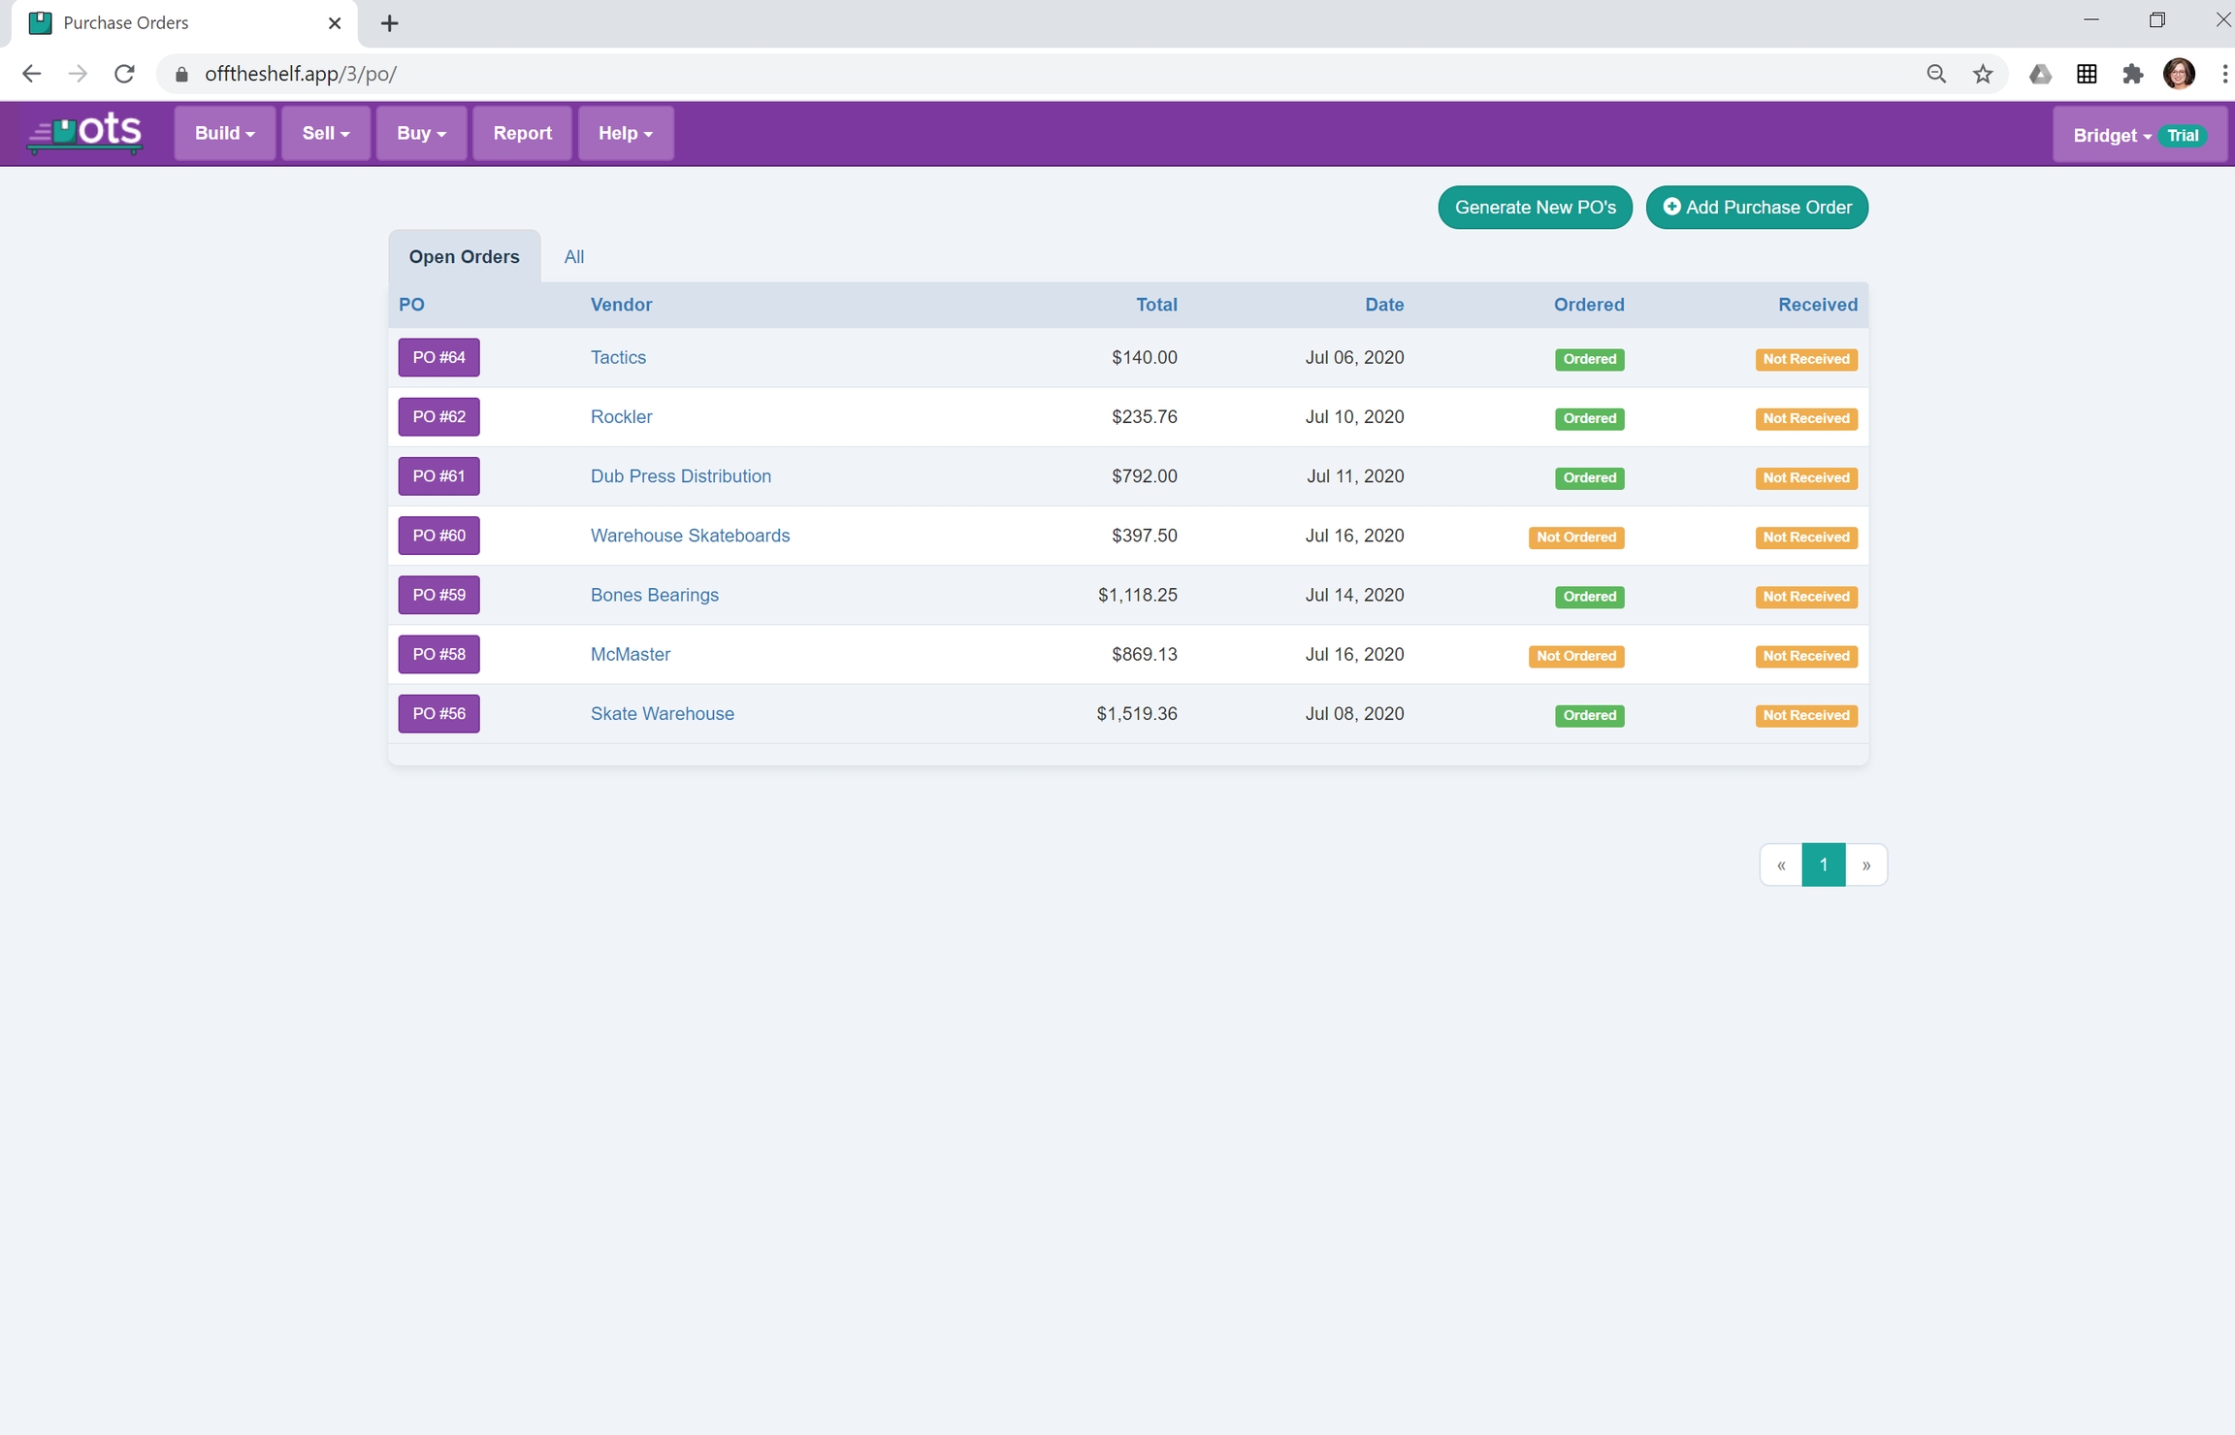This screenshot has width=2235, height=1435.
Task: Sort table by Total column header
Action: tap(1156, 305)
